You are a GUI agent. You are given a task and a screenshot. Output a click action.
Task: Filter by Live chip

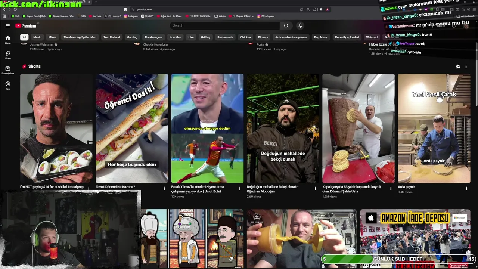[191, 37]
